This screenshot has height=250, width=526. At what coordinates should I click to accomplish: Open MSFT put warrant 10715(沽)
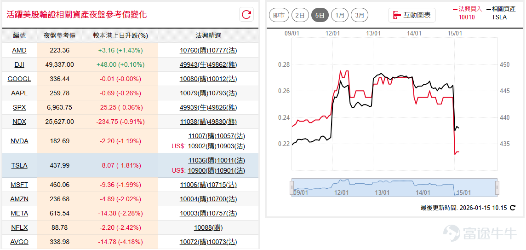223,185
